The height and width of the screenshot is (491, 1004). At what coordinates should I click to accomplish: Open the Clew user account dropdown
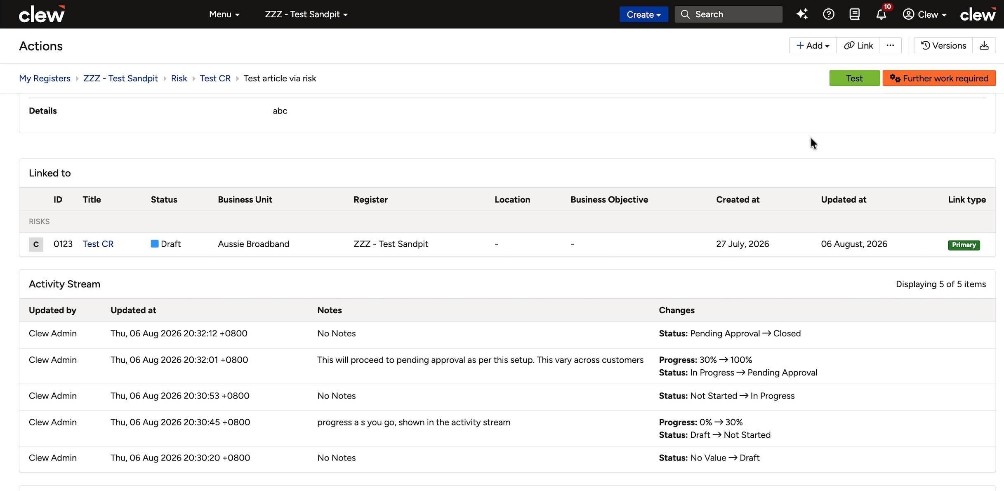(x=924, y=14)
